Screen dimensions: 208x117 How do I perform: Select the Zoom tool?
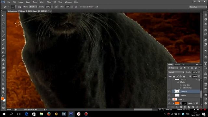pyautogui.click(x=3, y=92)
